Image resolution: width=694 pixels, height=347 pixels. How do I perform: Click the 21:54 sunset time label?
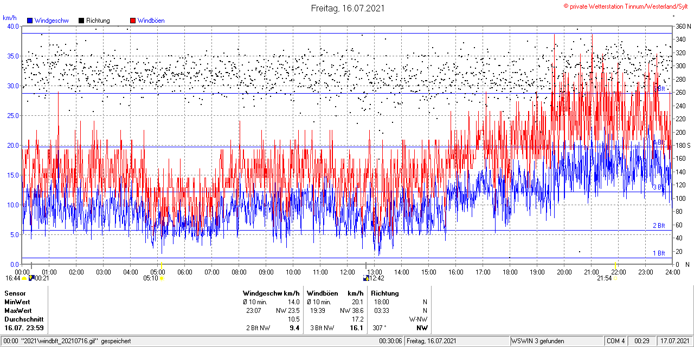[605, 278]
